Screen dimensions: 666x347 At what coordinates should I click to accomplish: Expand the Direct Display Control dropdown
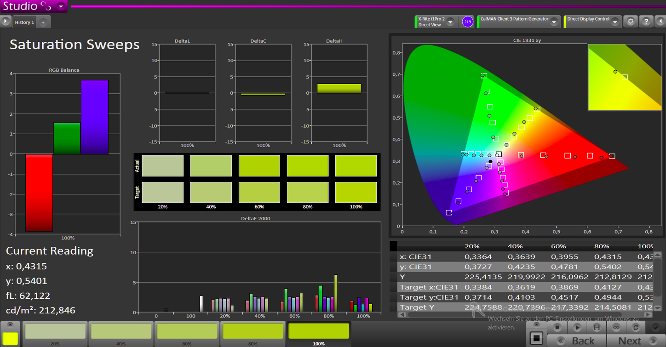[615, 22]
